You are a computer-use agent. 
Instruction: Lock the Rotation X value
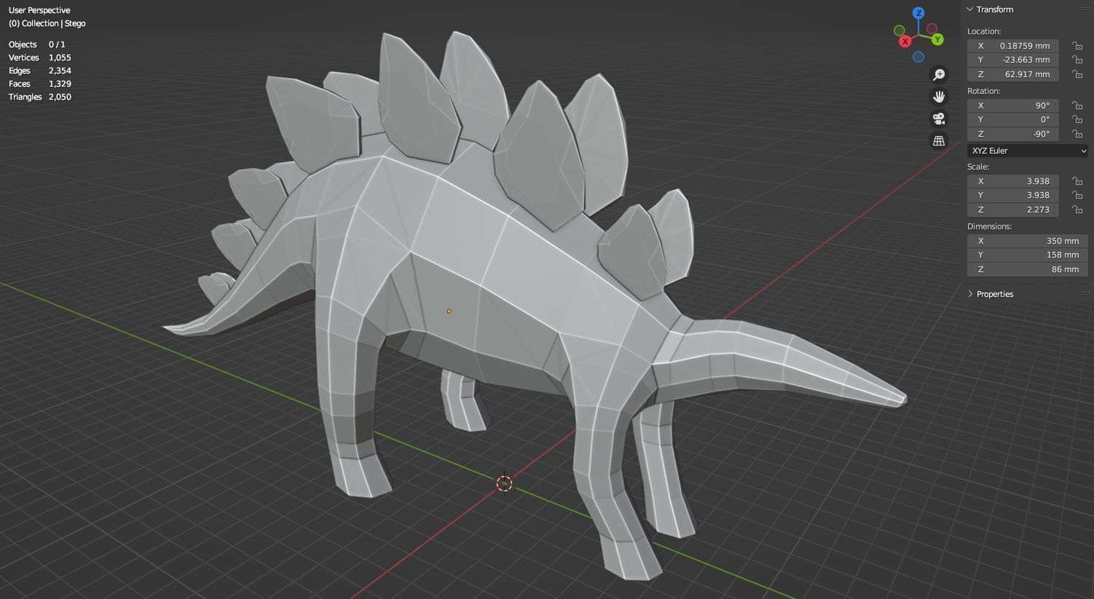pyautogui.click(x=1077, y=105)
